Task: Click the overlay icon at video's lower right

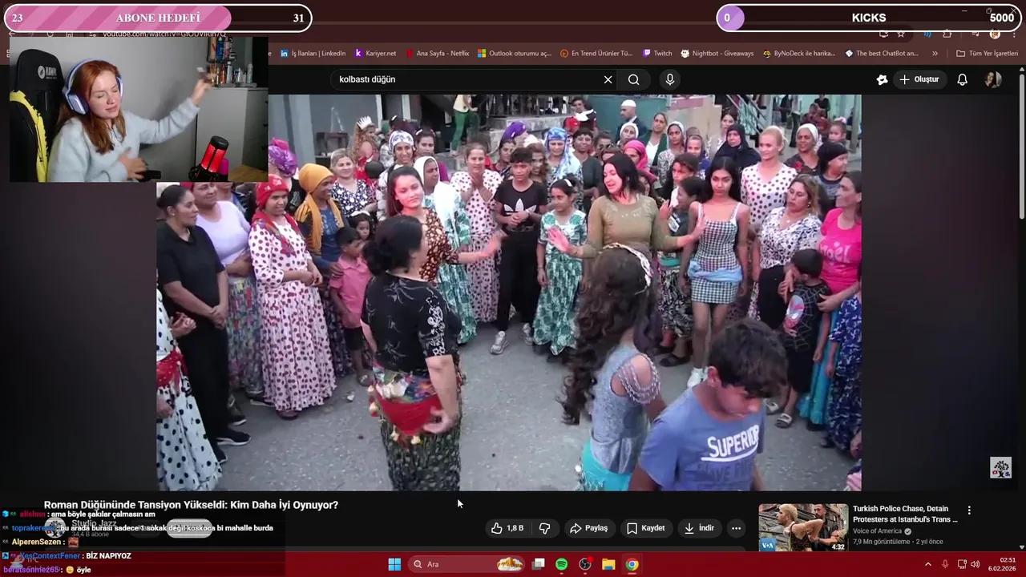Action: (x=1000, y=468)
